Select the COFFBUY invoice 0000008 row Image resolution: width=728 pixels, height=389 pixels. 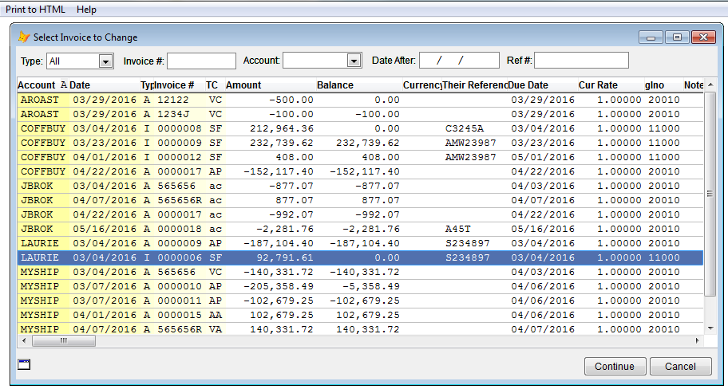click(360, 128)
